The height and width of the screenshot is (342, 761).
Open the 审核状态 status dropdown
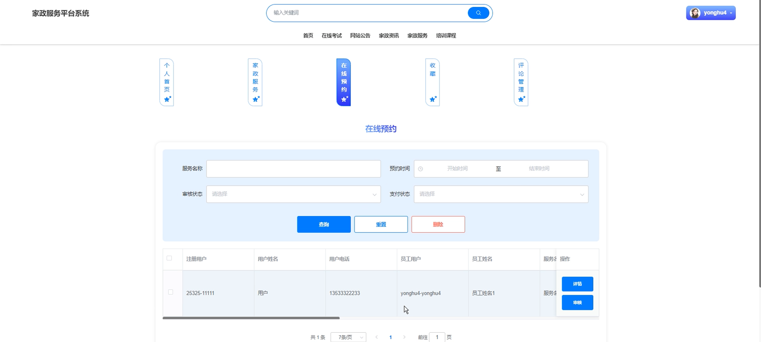click(293, 194)
